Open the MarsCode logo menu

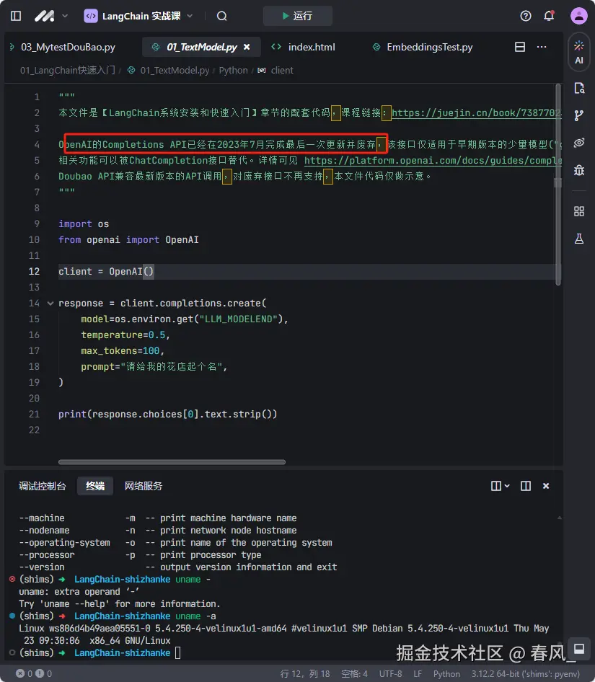point(45,16)
